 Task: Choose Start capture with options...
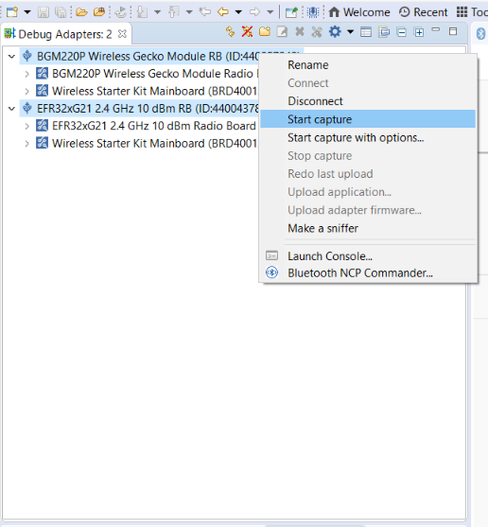tap(368, 137)
